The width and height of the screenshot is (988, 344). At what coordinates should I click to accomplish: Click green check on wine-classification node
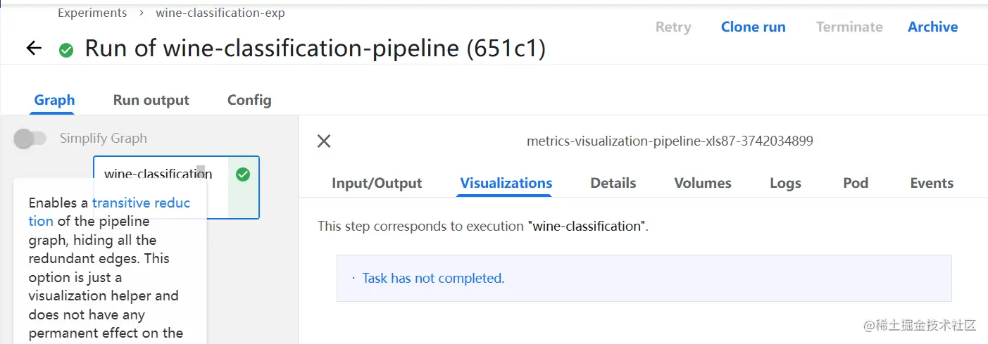click(243, 174)
